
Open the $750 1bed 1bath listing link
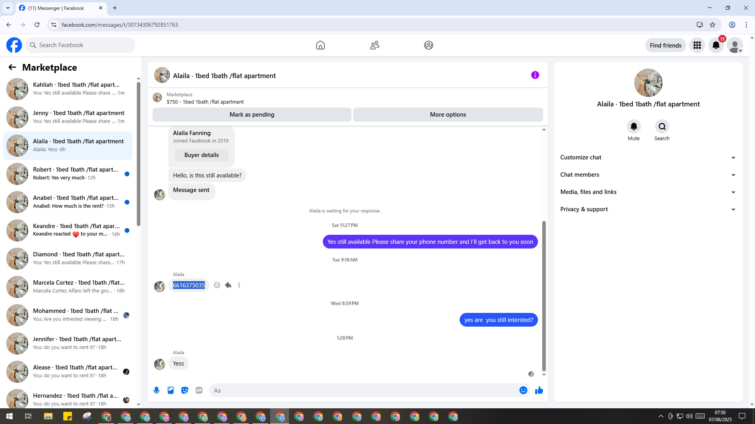click(x=205, y=102)
